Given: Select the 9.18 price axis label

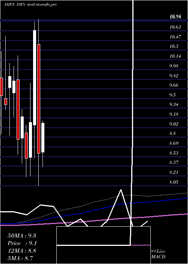Looking at the screenshot, I should pos(174,114).
